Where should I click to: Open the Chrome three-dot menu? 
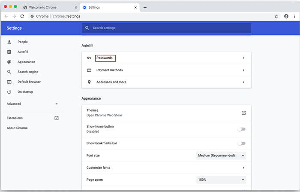294,16
